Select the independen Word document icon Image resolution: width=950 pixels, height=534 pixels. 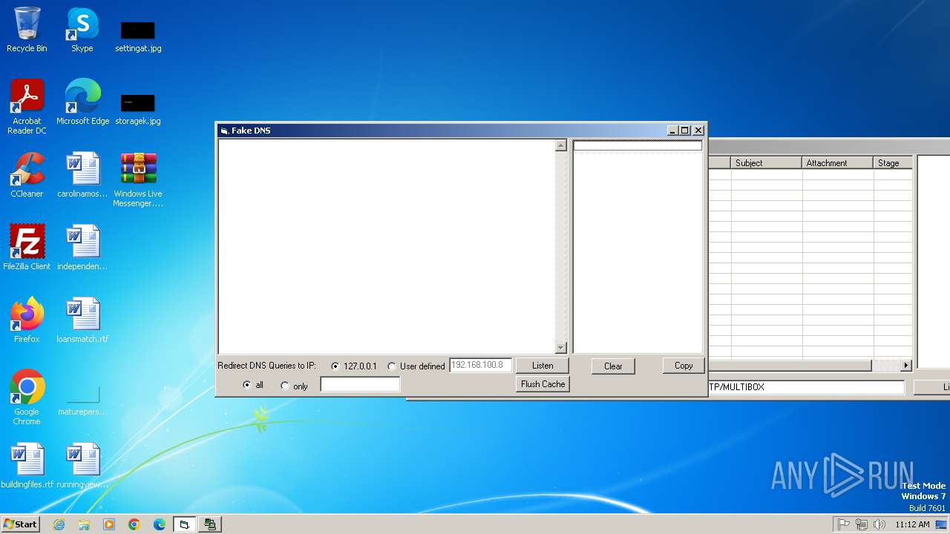pyautogui.click(x=82, y=248)
